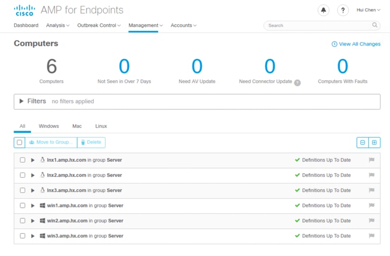Expand all computer rows button

tap(374, 142)
